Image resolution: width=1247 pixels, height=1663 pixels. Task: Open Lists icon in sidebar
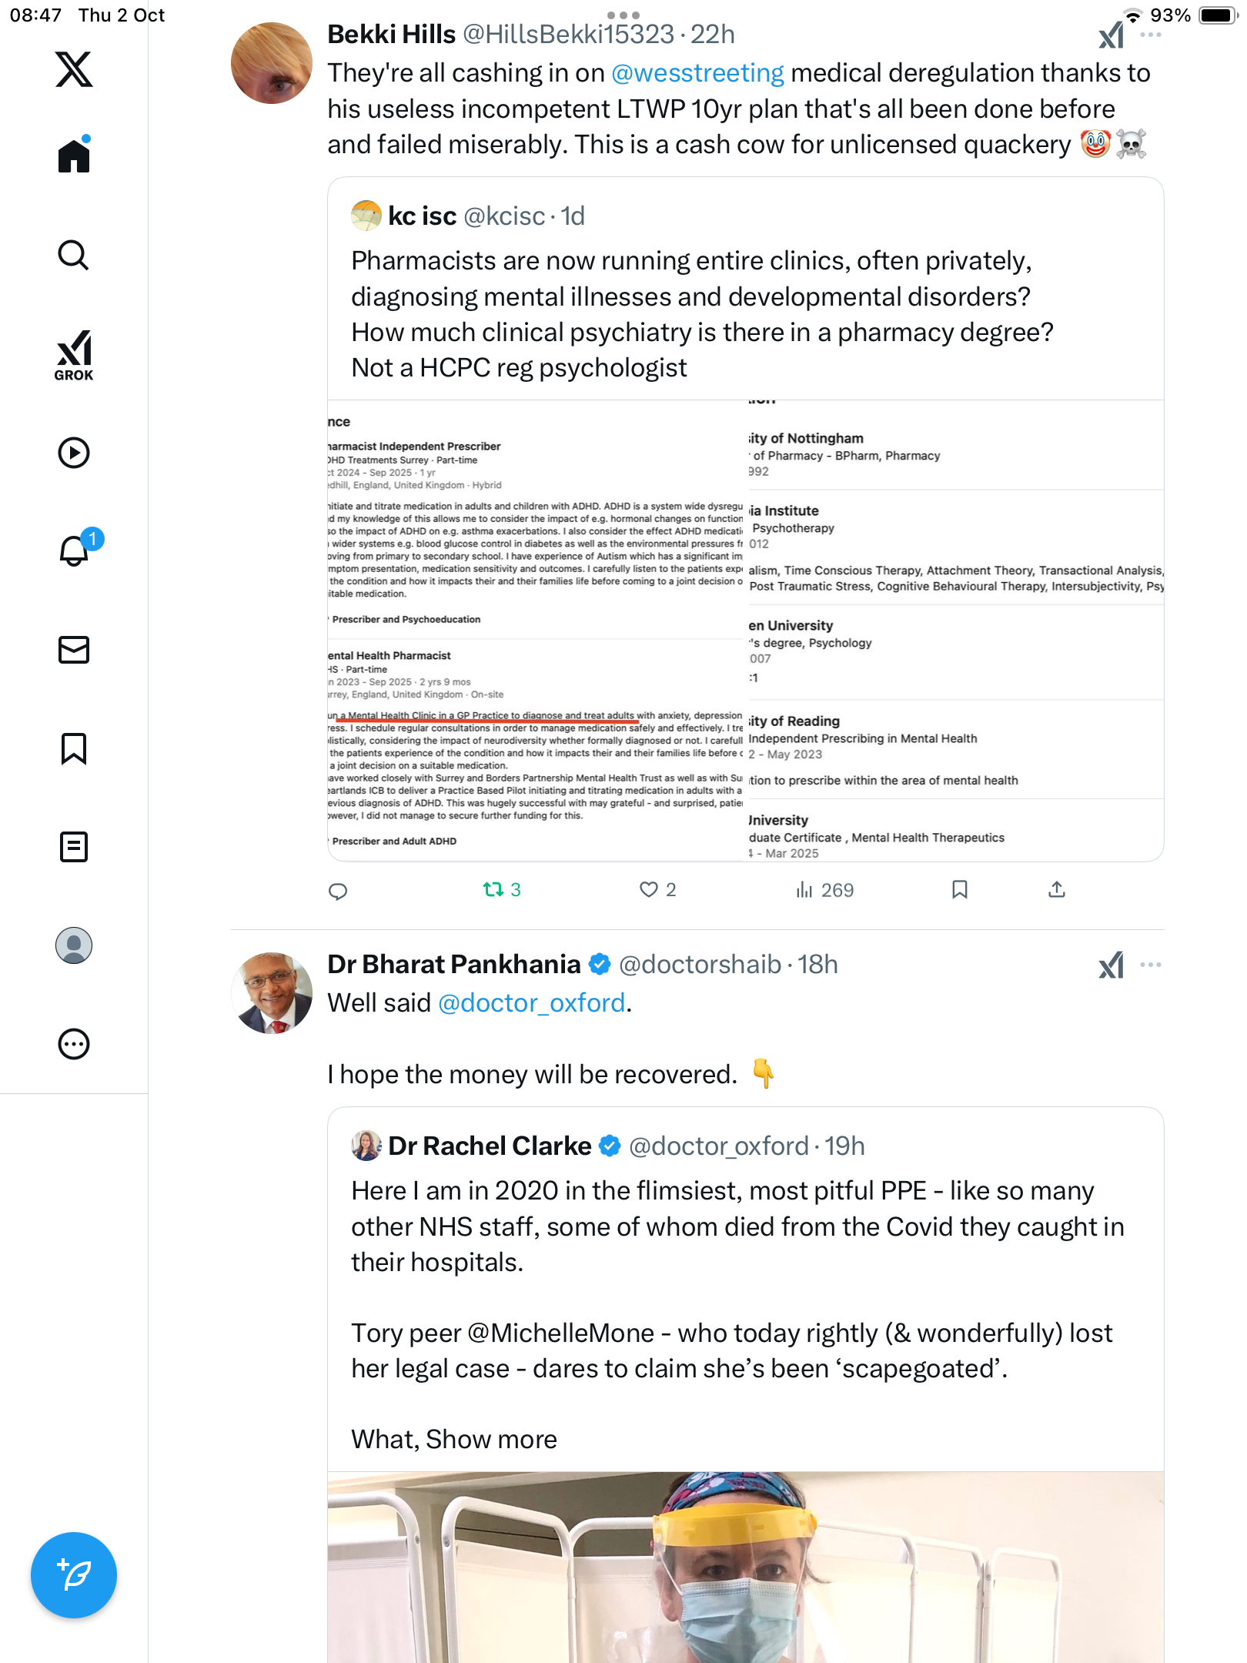coord(74,847)
